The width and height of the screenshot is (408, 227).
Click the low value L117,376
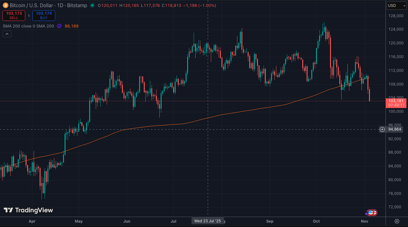pos(150,5)
